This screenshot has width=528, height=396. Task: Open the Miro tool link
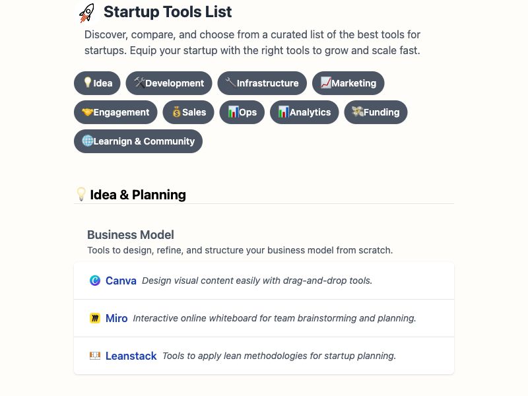117,318
